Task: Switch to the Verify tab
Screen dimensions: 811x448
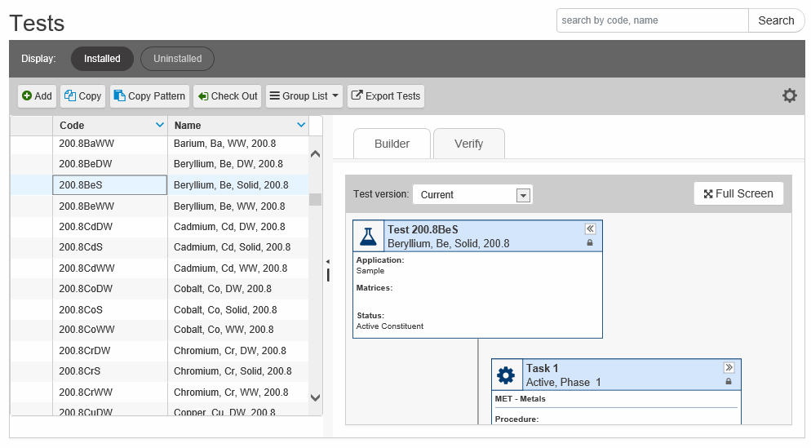Action: (x=468, y=144)
